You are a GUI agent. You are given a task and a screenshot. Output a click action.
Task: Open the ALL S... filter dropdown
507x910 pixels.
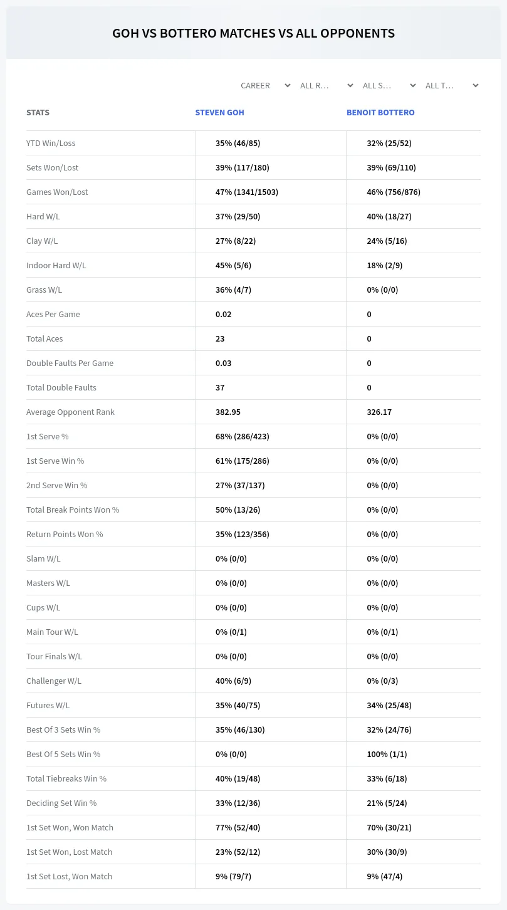coord(387,85)
